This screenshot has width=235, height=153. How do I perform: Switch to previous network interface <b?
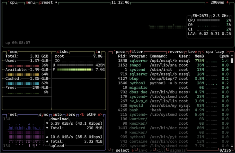[82, 115]
